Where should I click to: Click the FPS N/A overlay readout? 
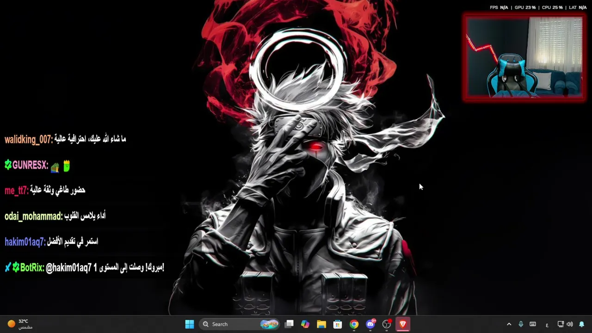coord(499,7)
